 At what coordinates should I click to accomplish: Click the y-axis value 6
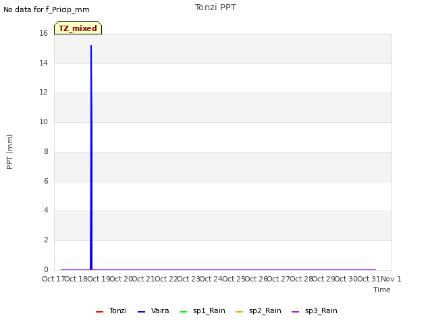(x=46, y=181)
